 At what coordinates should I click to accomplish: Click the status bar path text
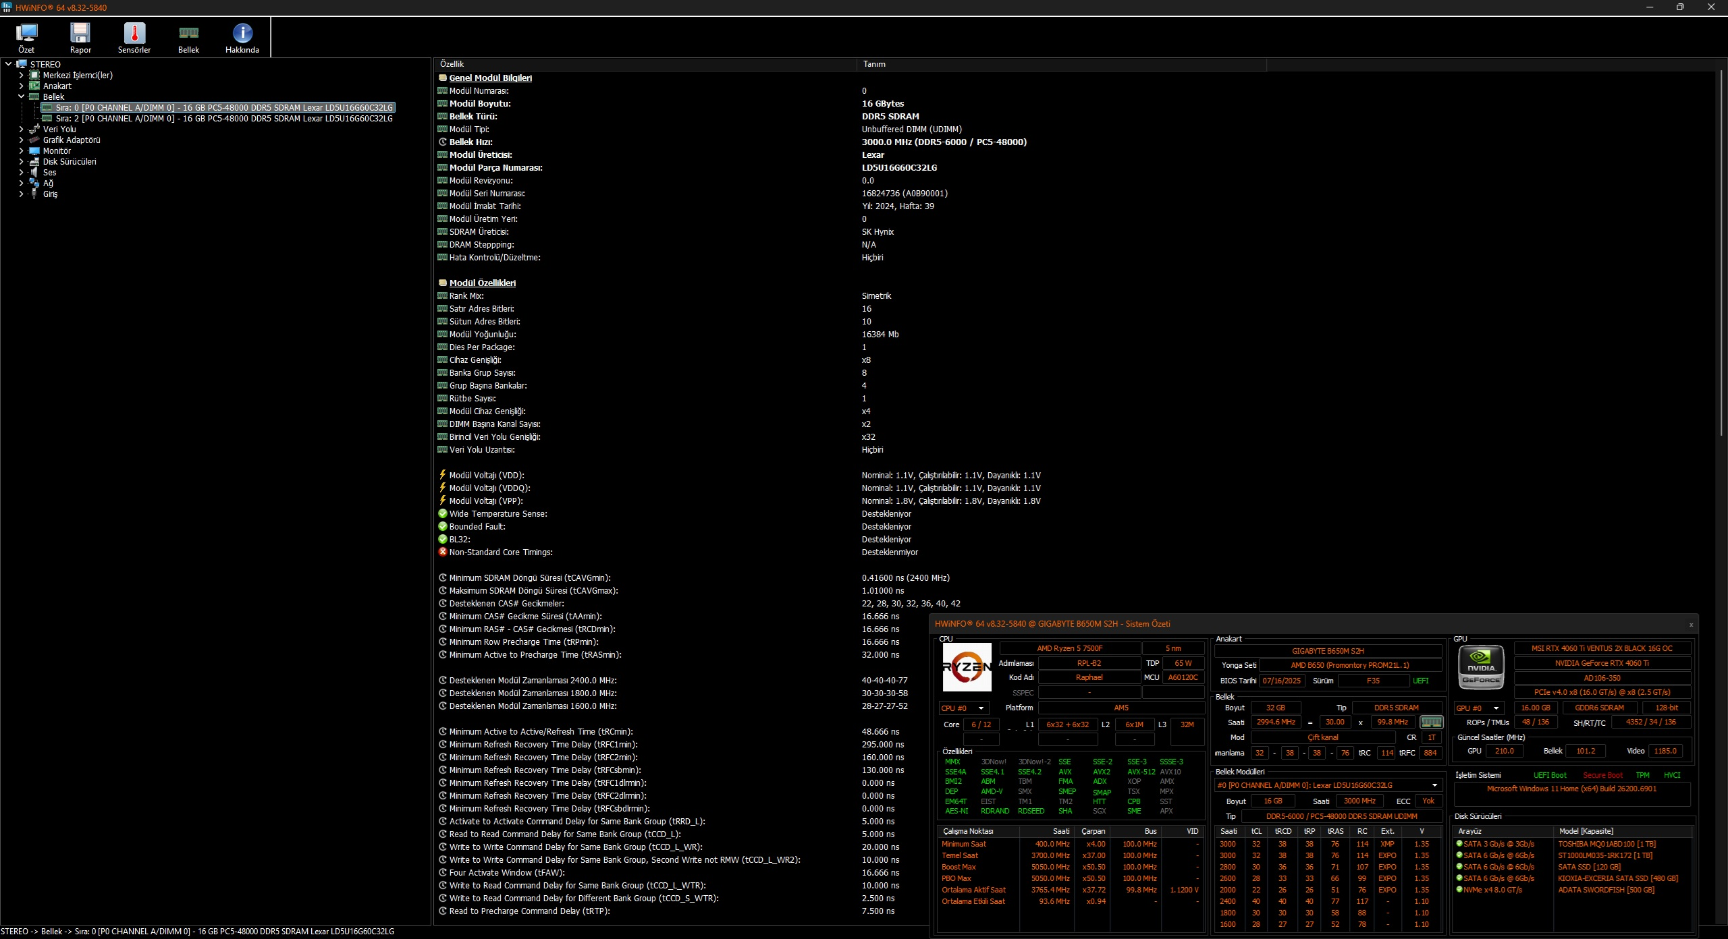pos(198,932)
